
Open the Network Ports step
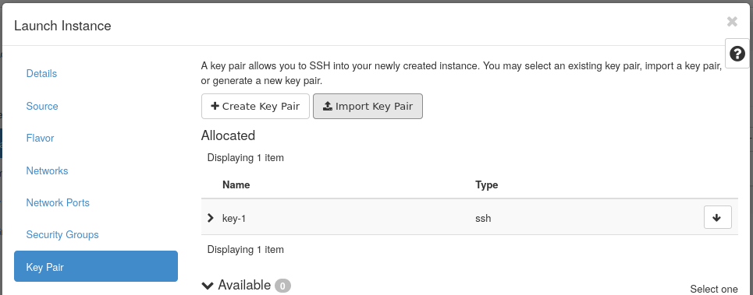click(58, 203)
